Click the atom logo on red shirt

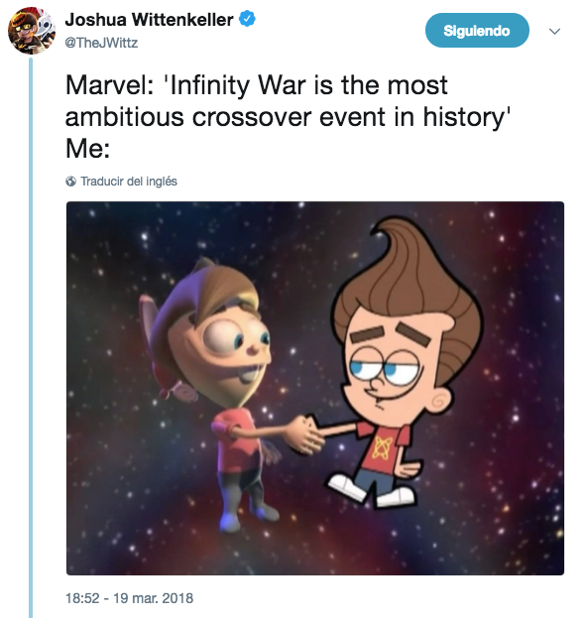[380, 448]
